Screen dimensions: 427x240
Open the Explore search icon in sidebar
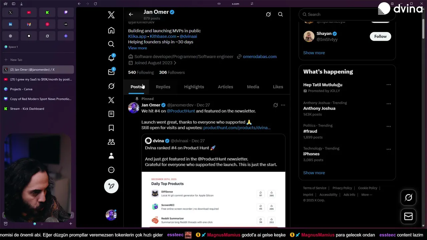[111, 44]
